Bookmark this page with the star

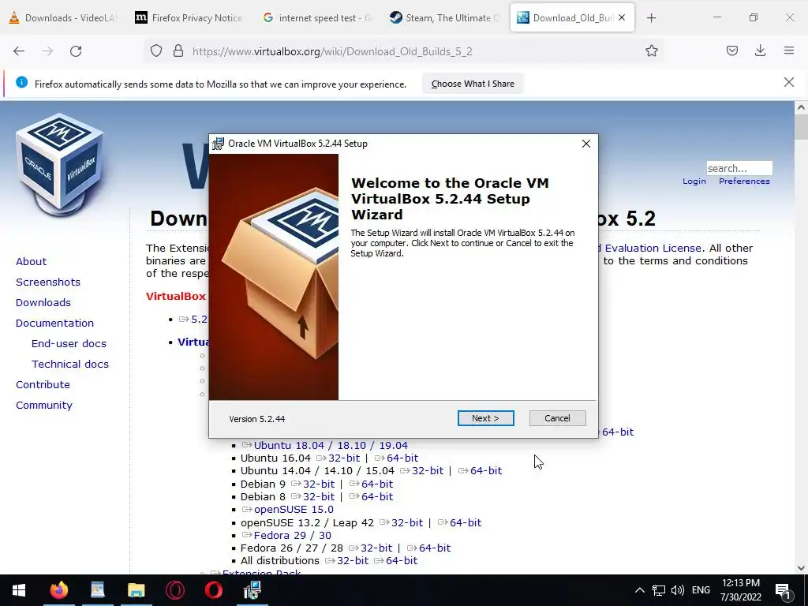[651, 51]
